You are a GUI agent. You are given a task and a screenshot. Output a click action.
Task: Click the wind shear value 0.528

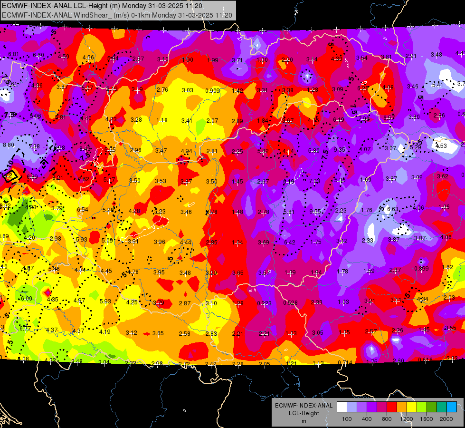pyautogui.click(x=290, y=302)
